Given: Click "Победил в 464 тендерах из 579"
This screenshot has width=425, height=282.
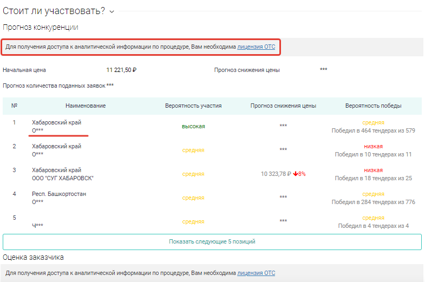Looking at the screenshot, I should click(373, 130).
